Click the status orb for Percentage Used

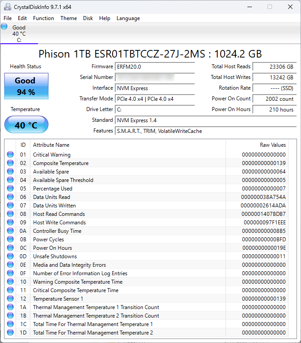pyautogui.click(x=10, y=188)
